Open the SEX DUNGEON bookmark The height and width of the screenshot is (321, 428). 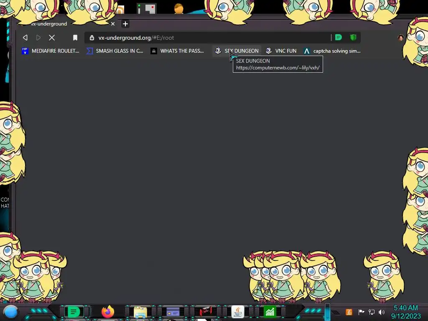[237, 51]
